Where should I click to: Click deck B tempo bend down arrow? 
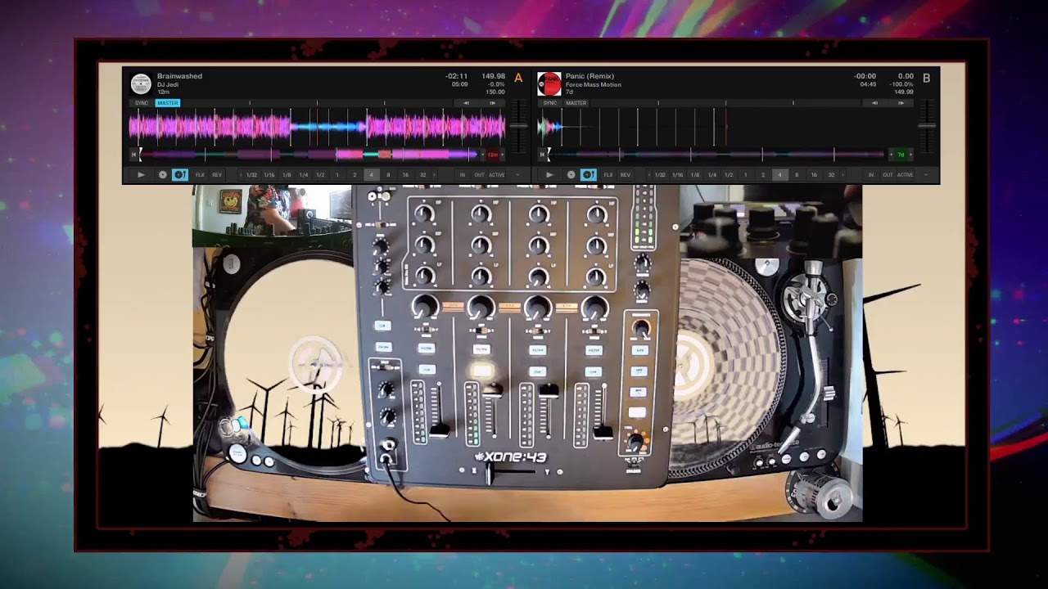(x=874, y=103)
